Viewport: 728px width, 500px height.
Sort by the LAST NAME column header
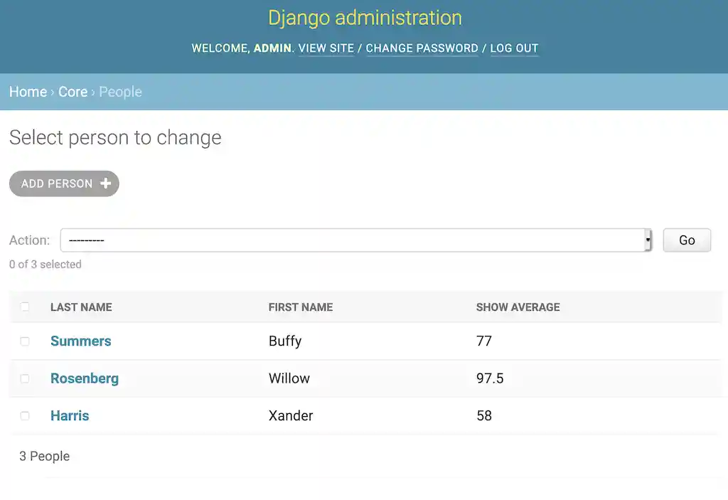coord(80,307)
